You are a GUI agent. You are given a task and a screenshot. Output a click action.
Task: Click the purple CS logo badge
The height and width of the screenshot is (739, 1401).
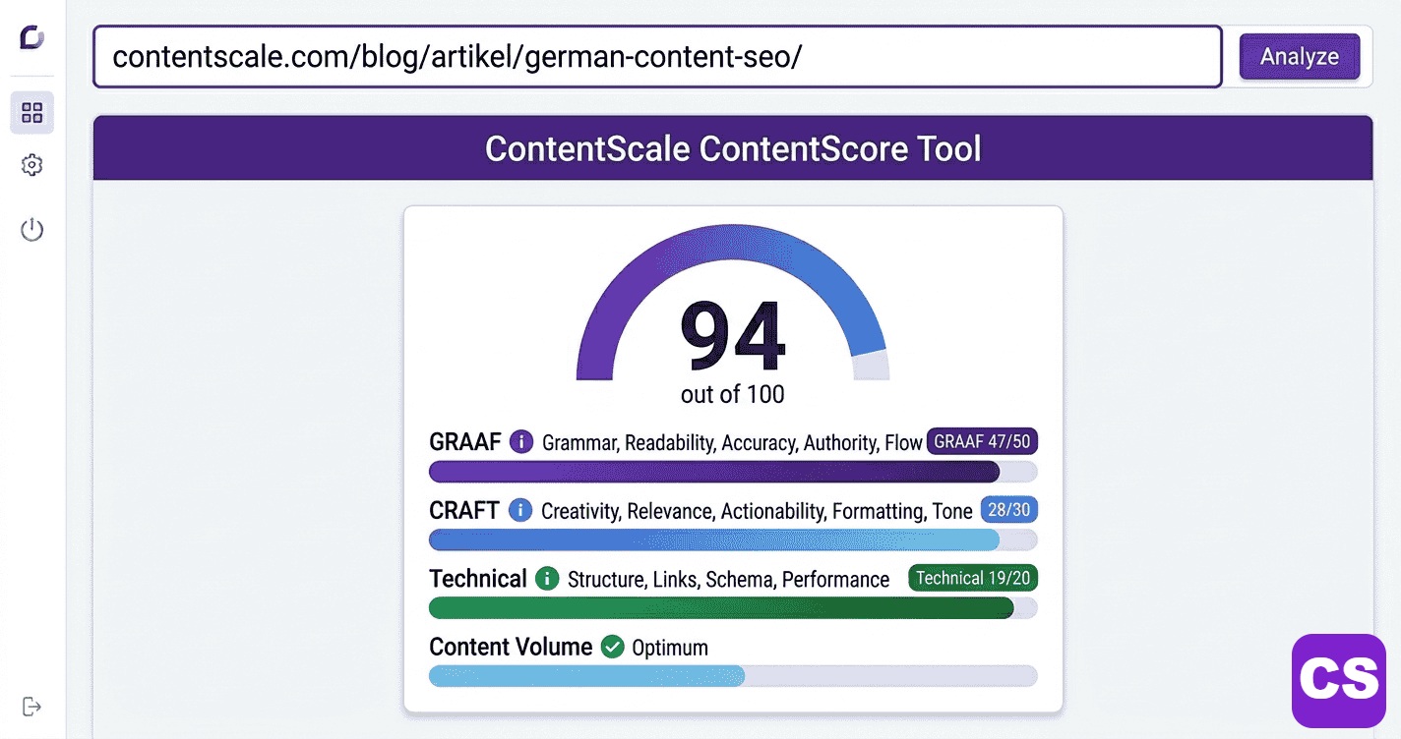1341,681
